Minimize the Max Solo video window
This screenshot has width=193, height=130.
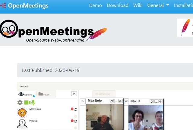tap(116, 101)
